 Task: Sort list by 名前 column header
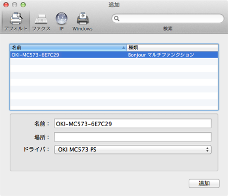[68, 48]
